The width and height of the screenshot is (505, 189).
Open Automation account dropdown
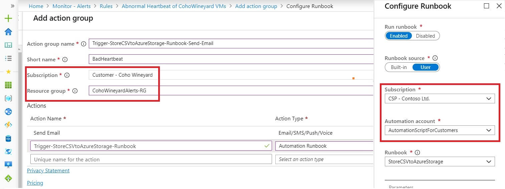[440, 130]
